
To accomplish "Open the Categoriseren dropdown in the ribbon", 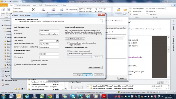I will pos(136,12).
